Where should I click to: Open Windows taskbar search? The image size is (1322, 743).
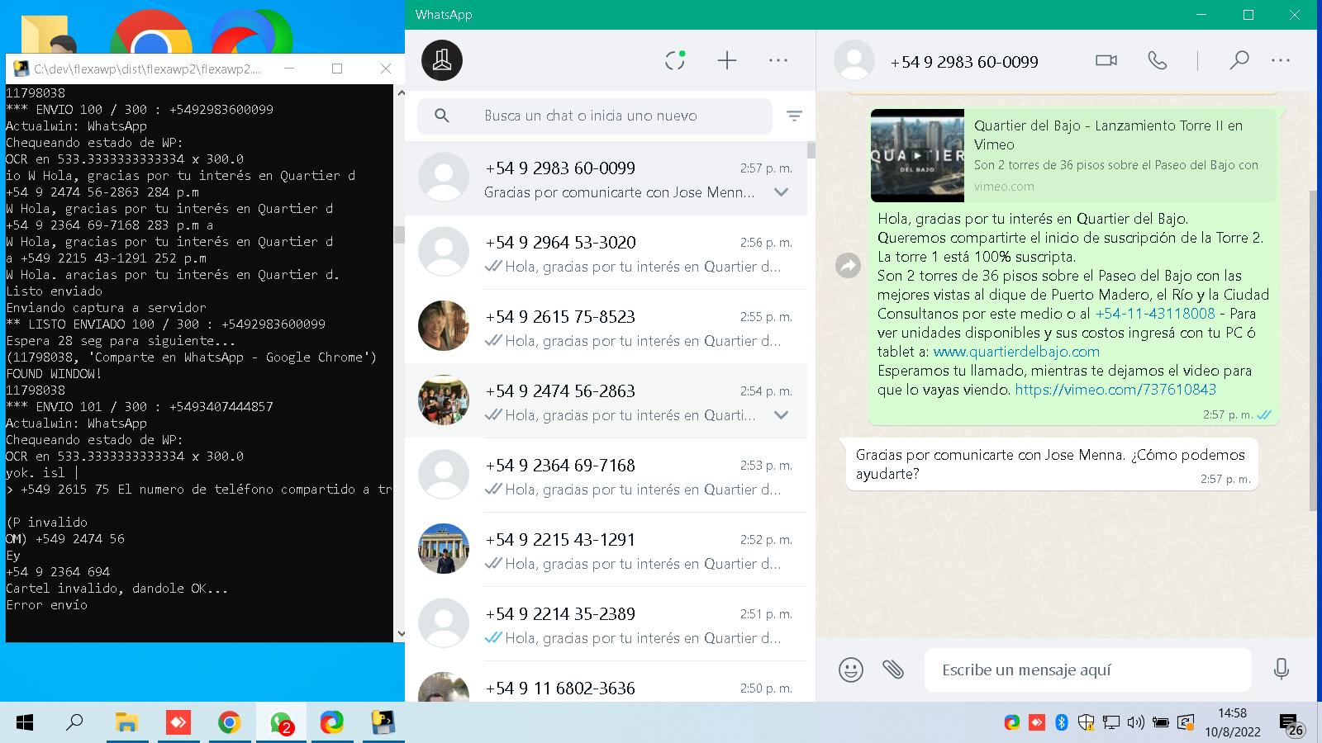pos(75,723)
